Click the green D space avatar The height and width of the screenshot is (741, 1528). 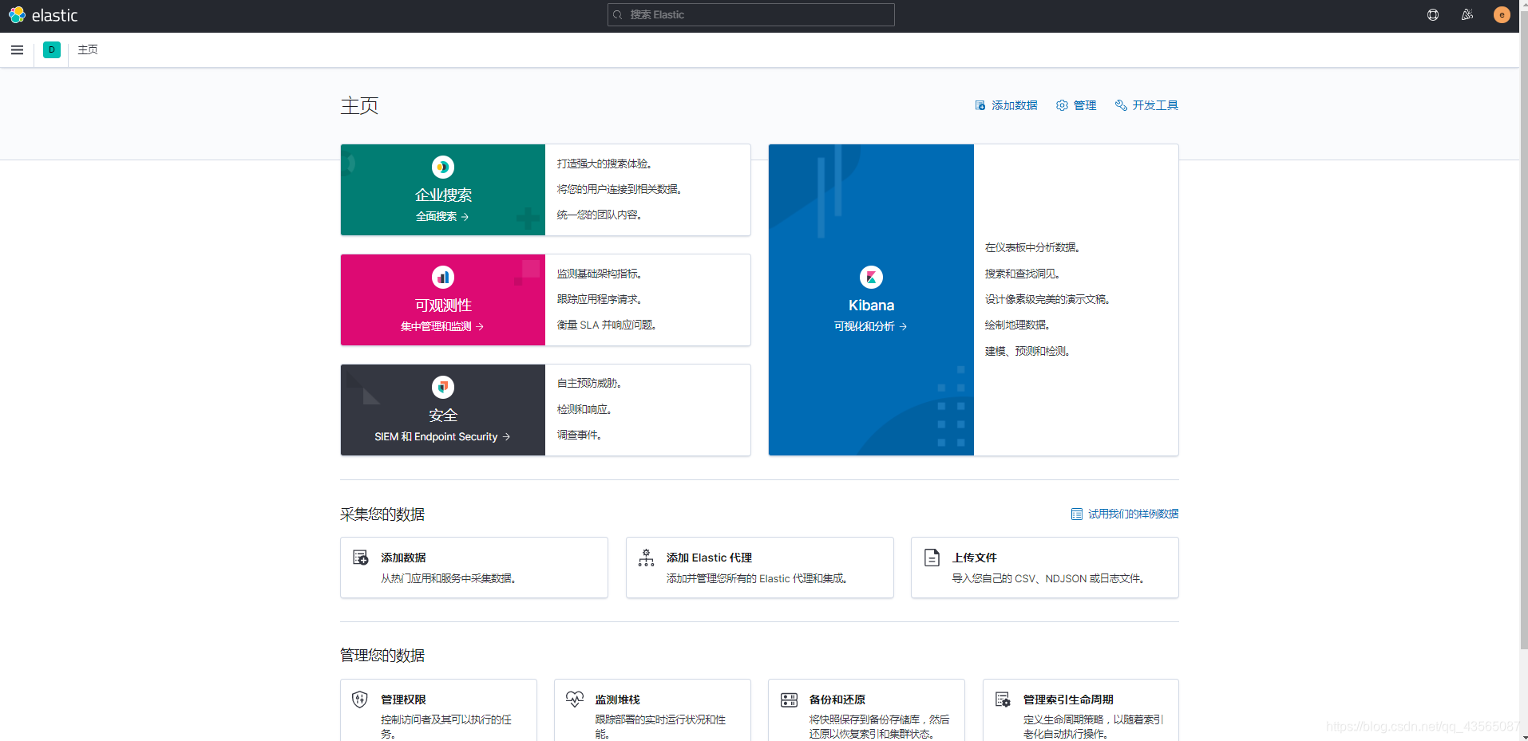(52, 49)
